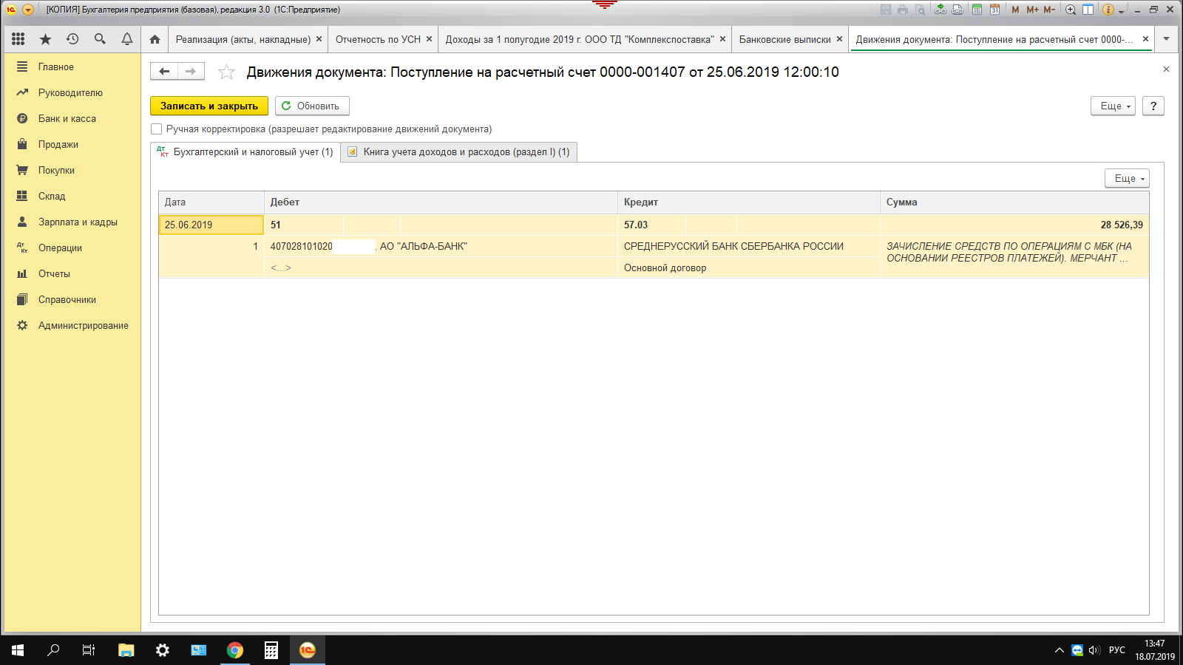
Task: Toggle the panel layout settings icon
Action: 1088,10
